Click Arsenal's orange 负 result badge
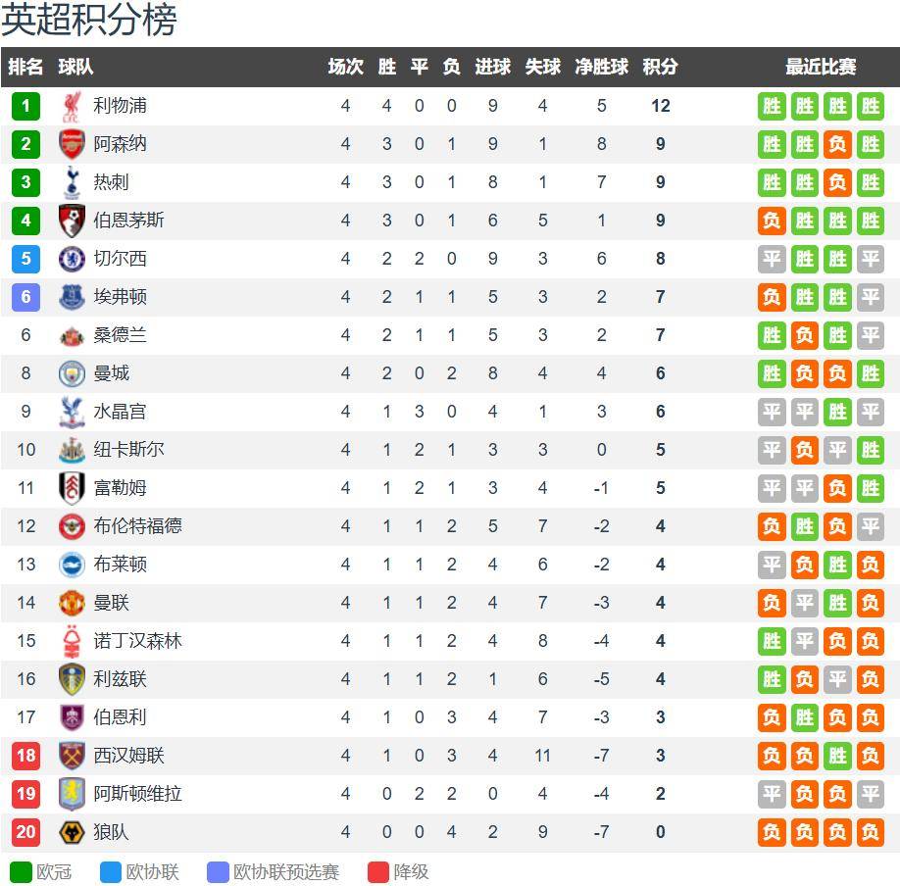 click(837, 144)
